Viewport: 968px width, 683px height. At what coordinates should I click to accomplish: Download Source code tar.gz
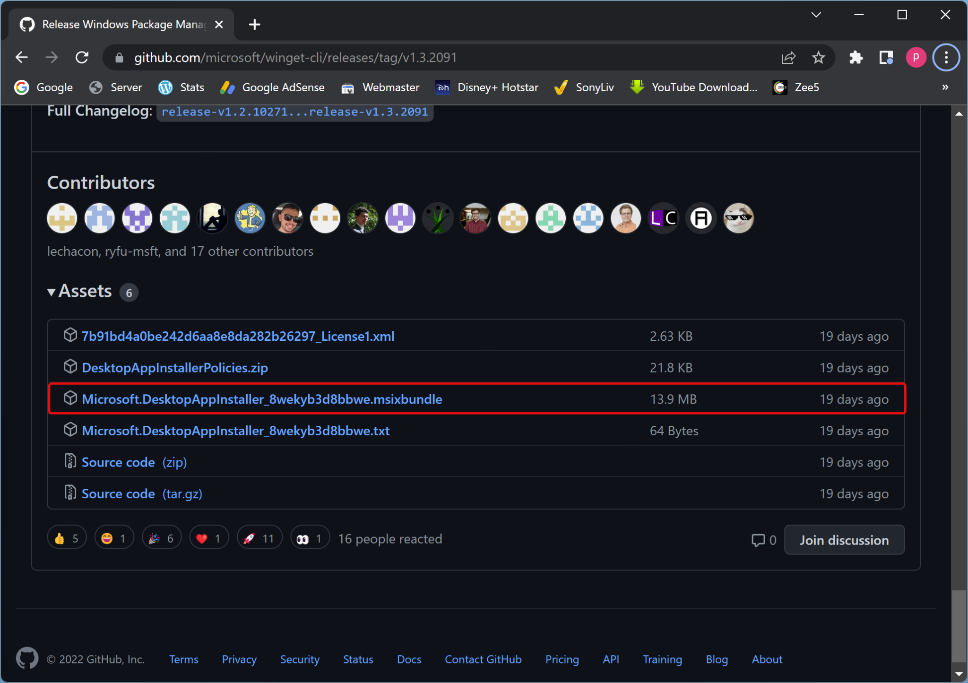pyautogui.click(x=142, y=494)
